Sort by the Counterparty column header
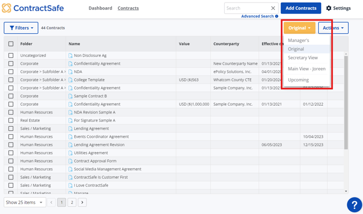 pyautogui.click(x=226, y=44)
